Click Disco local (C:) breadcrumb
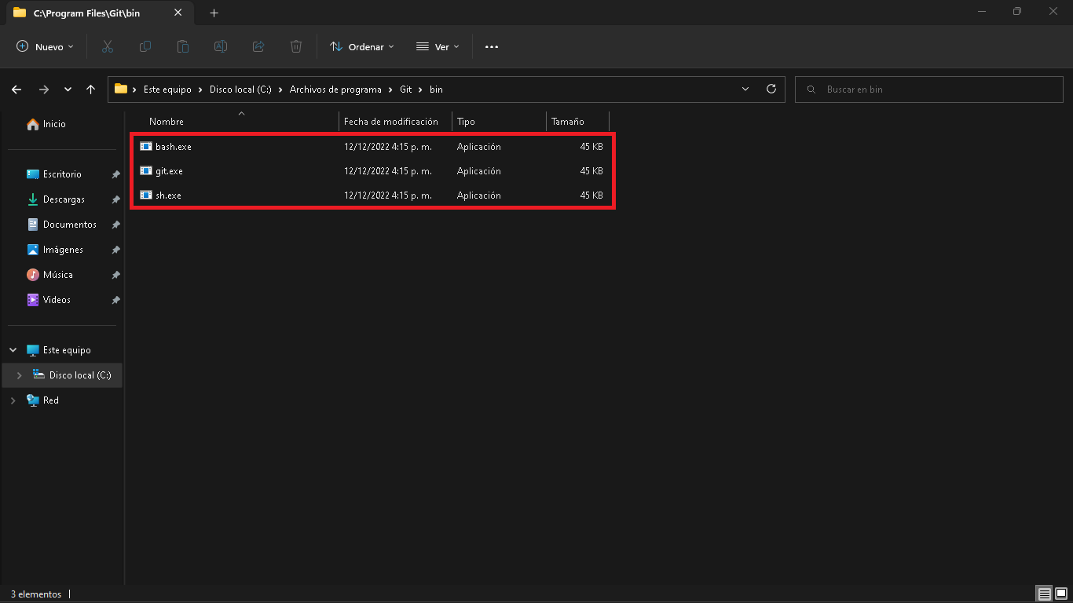This screenshot has width=1073, height=603. pyautogui.click(x=240, y=90)
